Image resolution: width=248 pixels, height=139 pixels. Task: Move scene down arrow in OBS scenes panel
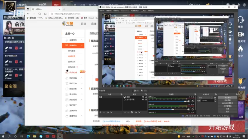click(x=111, y=112)
